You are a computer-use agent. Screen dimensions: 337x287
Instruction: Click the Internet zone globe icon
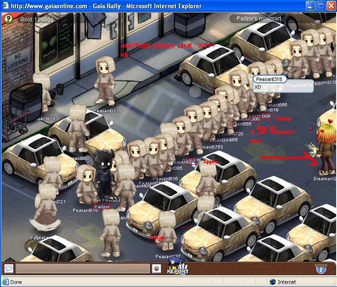click(272, 282)
